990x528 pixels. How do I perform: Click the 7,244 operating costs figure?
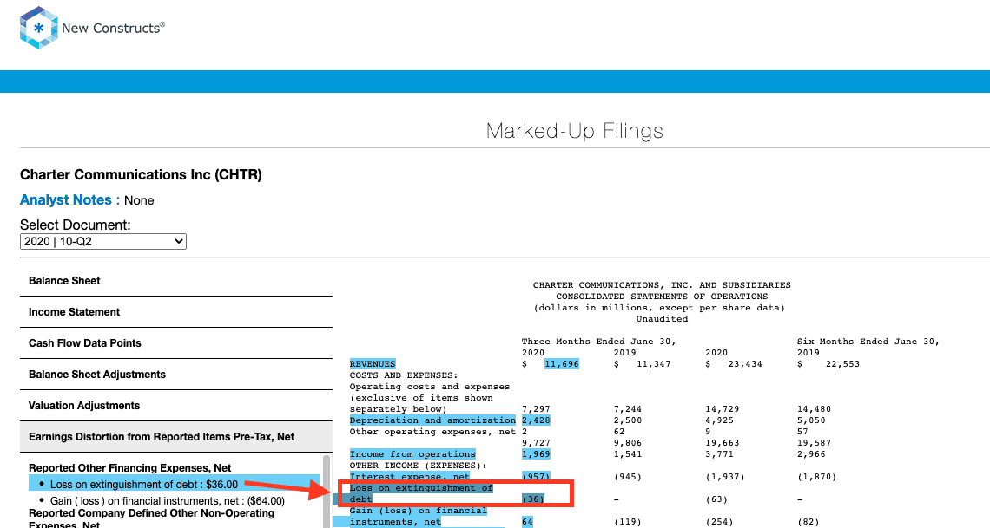(x=628, y=409)
